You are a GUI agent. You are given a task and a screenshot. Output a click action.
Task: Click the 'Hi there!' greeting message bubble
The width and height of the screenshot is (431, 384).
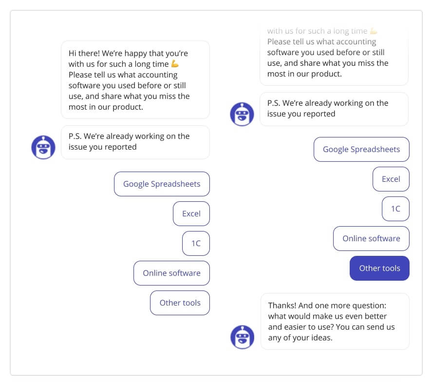coord(135,80)
